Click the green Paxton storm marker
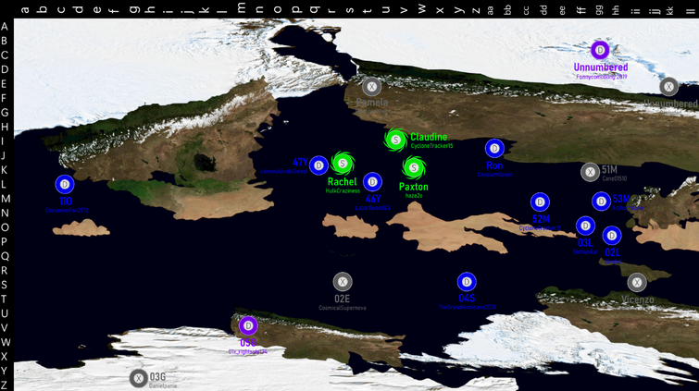 (414, 168)
